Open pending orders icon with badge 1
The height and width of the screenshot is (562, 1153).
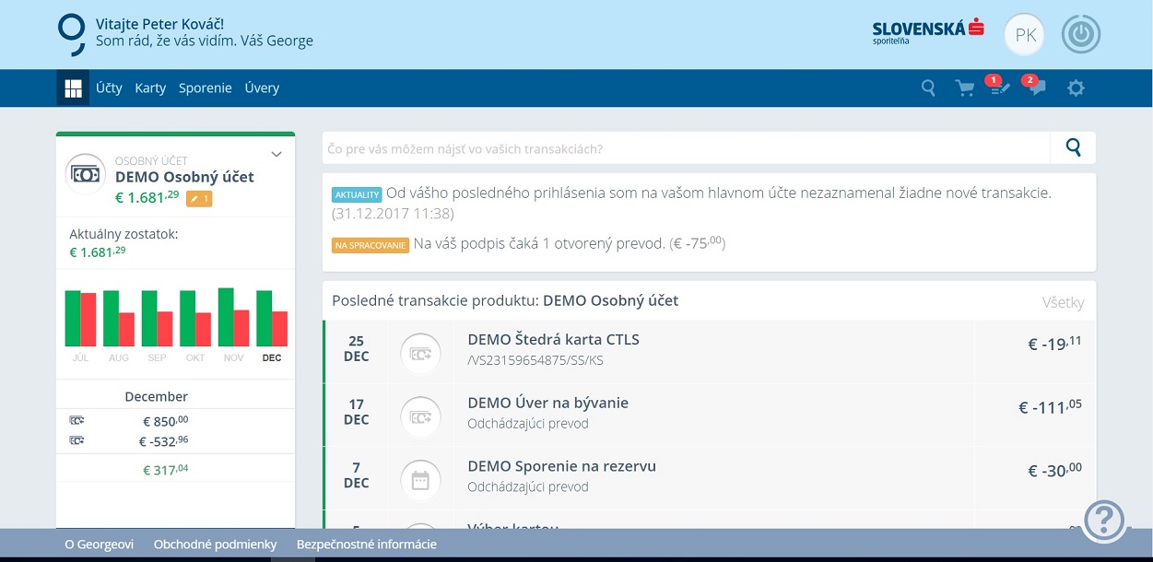[x=1000, y=87]
